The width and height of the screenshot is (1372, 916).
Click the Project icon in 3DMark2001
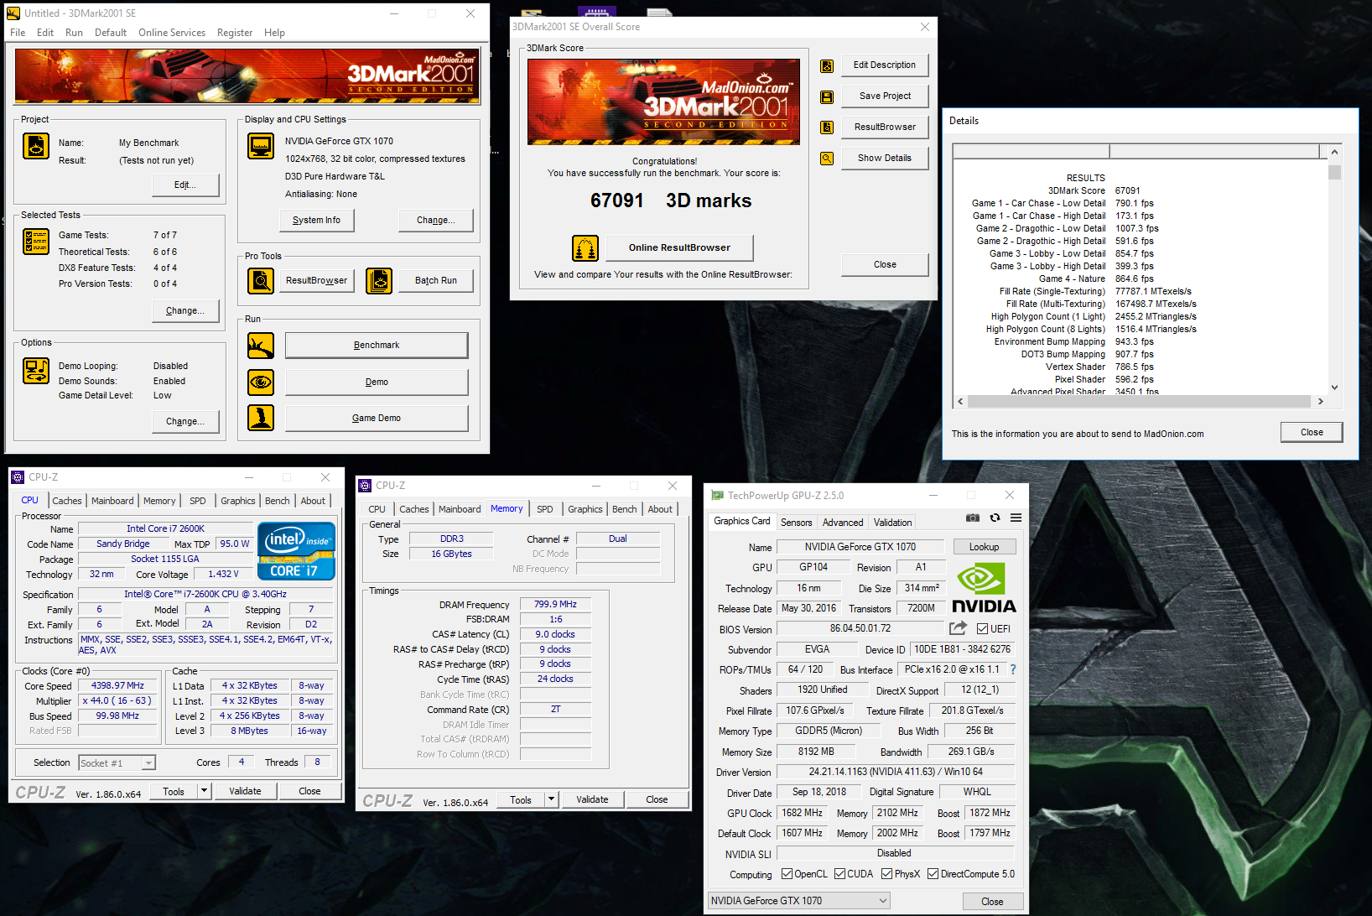[x=36, y=146]
